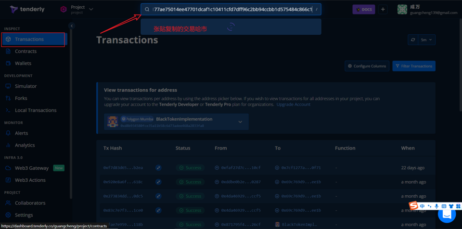Click the Sogou shirt skin icon
Screen dimensions: 462x229
[451, 206]
